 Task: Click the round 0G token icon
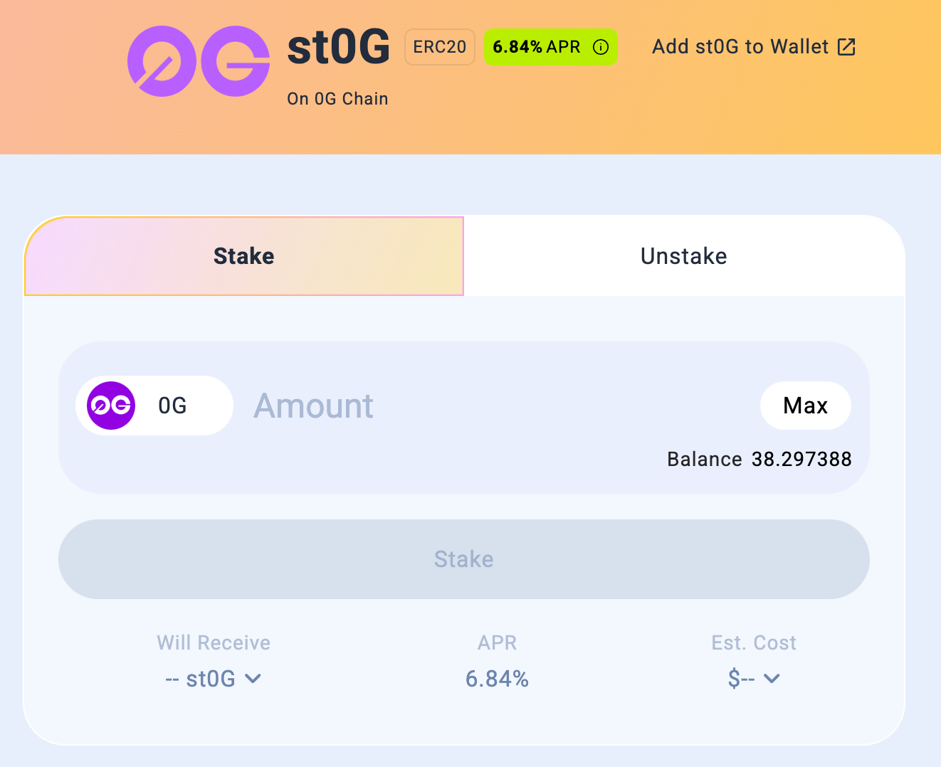click(x=111, y=406)
